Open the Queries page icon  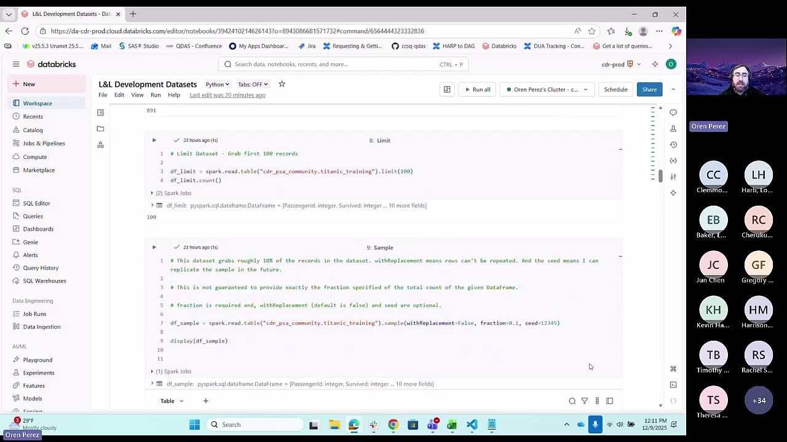point(17,216)
